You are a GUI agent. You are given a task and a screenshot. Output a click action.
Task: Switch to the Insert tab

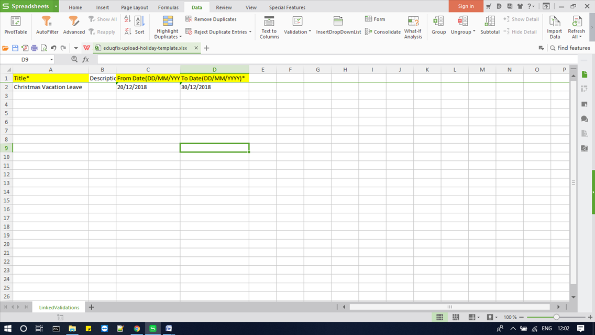(x=103, y=7)
